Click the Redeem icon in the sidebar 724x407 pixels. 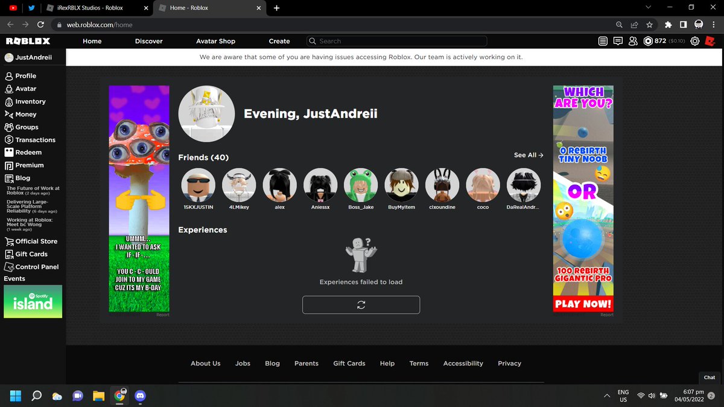(9, 153)
